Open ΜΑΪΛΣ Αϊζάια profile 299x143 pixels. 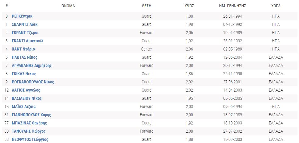click(24, 106)
